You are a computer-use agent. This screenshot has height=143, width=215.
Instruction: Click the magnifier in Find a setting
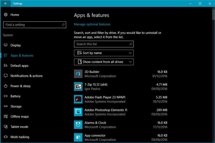point(63,25)
